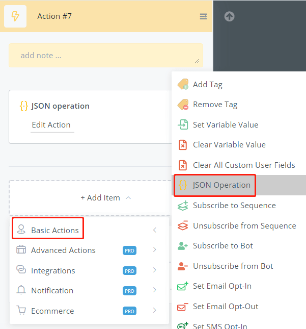Click the Set Email Opt-In icon
This screenshot has height=329, width=306.
[183, 287]
